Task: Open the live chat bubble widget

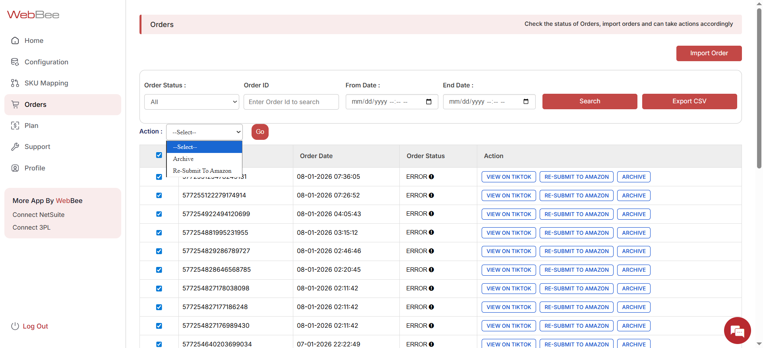Action: pyautogui.click(x=737, y=331)
